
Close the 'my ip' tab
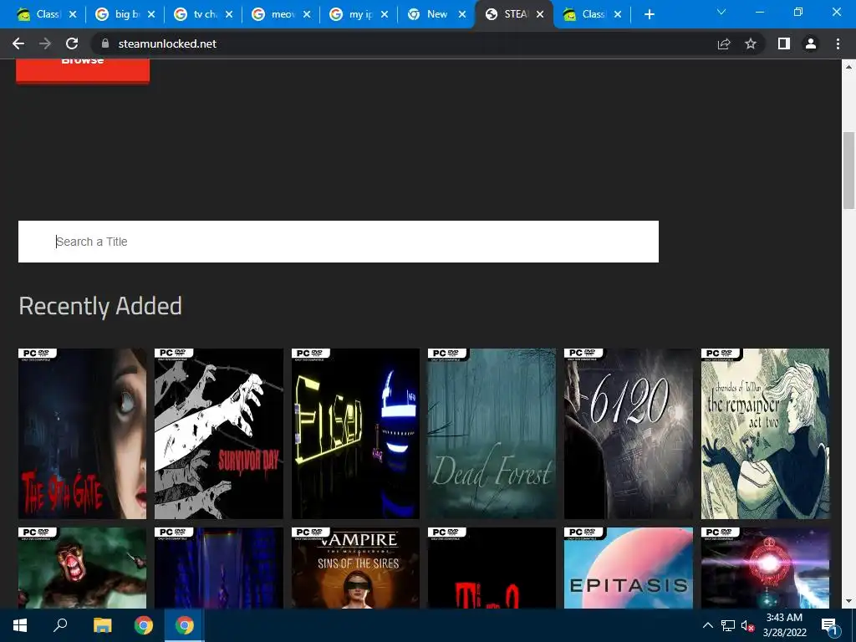pos(385,14)
